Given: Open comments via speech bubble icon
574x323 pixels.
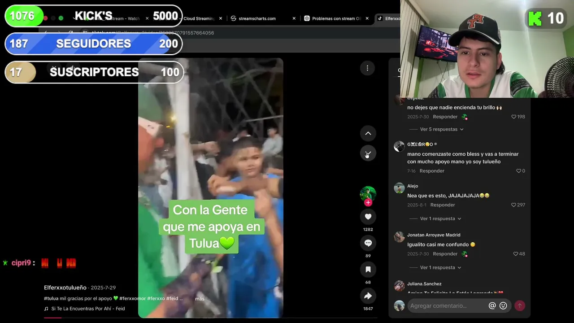Looking at the screenshot, I should point(368,243).
